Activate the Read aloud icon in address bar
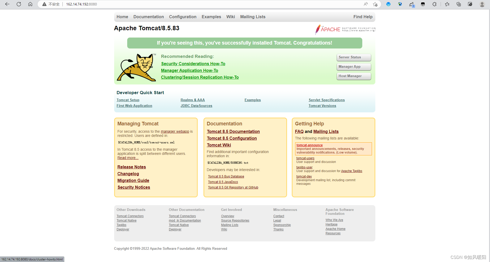This screenshot has height=262, width=490. [x=366, y=4]
